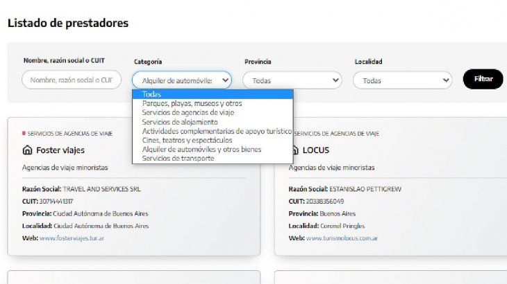Focus the Nombre, razón social o CUIT field

(71, 80)
